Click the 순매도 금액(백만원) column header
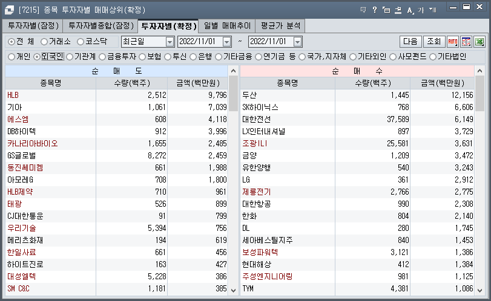Screen dimensions: 491x301 [198, 83]
